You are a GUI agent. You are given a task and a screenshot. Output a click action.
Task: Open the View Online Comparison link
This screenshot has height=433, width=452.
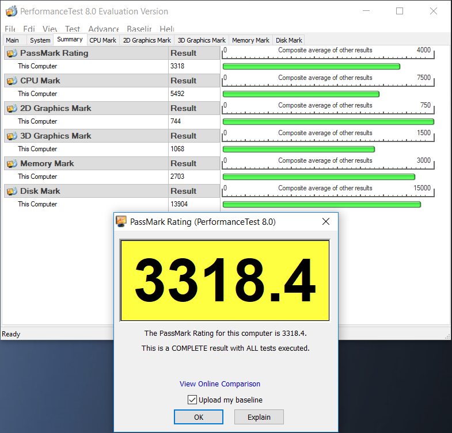(220, 384)
